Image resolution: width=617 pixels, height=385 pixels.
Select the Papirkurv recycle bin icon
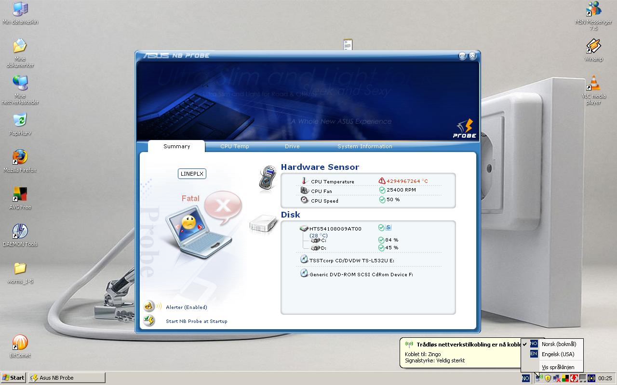[x=20, y=124]
